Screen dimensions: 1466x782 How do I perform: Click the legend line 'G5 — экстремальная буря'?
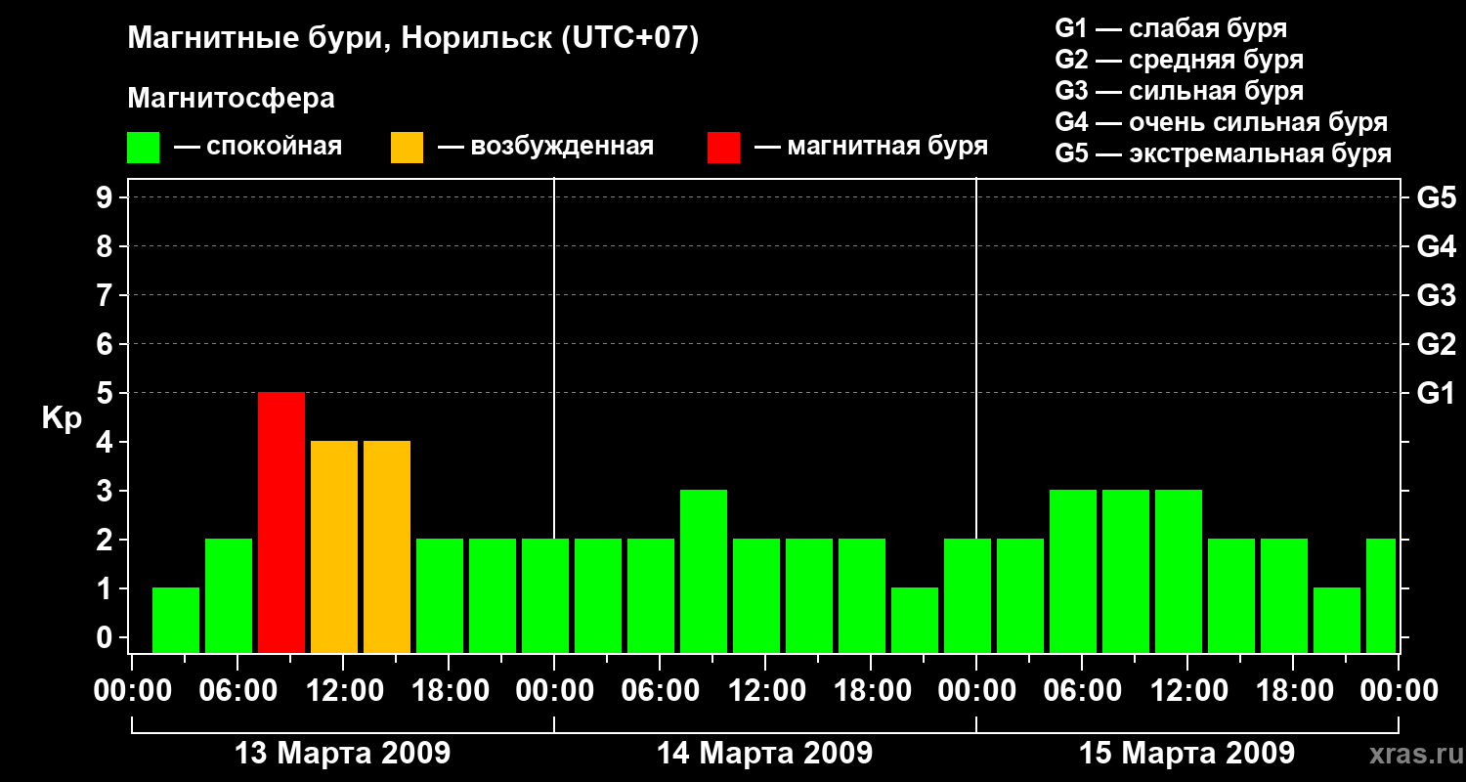click(x=1224, y=153)
